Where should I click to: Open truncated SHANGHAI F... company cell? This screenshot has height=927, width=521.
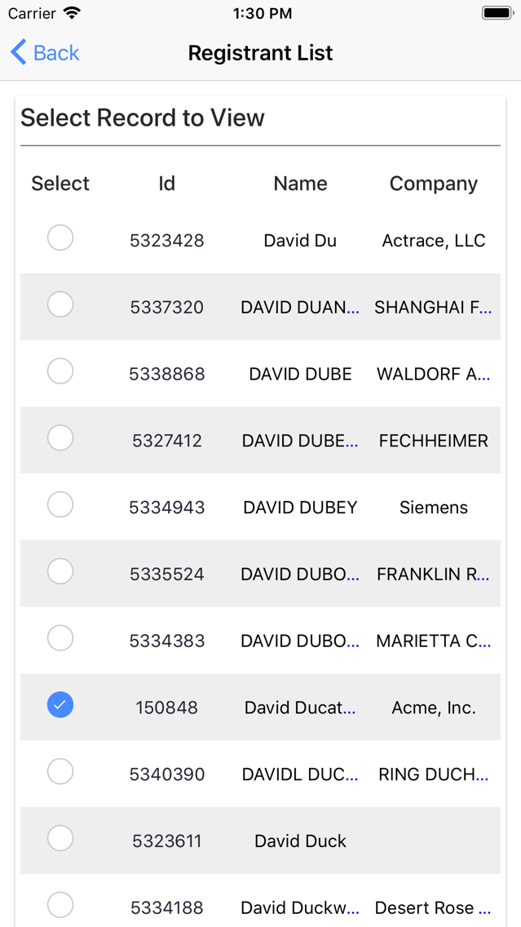tap(432, 308)
